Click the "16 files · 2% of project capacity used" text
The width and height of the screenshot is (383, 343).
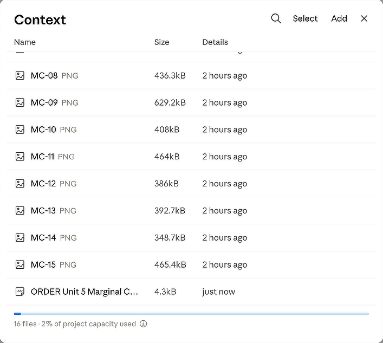coord(75,323)
